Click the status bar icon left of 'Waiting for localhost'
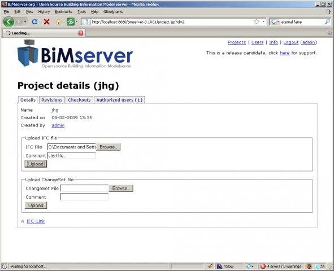 click(x=5, y=266)
